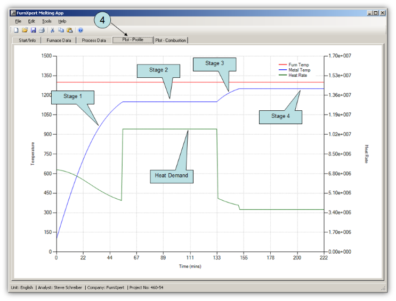The image size is (396, 301).
Task: Click the Temperature axis label
Action: click(x=33, y=154)
